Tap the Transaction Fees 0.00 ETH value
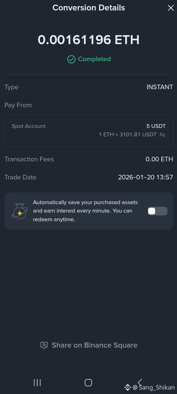177x394 pixels. [159, 159]
